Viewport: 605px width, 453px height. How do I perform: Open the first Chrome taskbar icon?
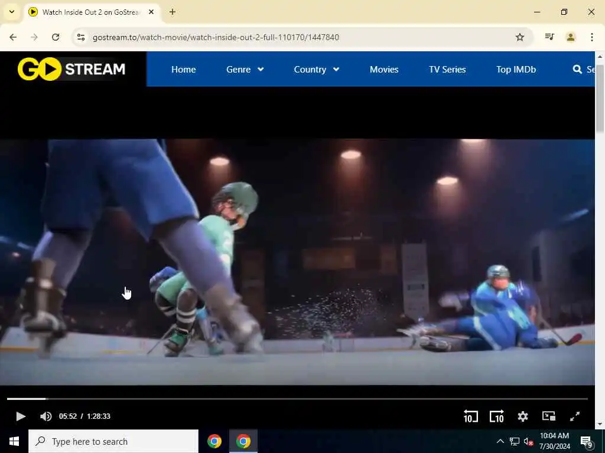pos(214,441)
